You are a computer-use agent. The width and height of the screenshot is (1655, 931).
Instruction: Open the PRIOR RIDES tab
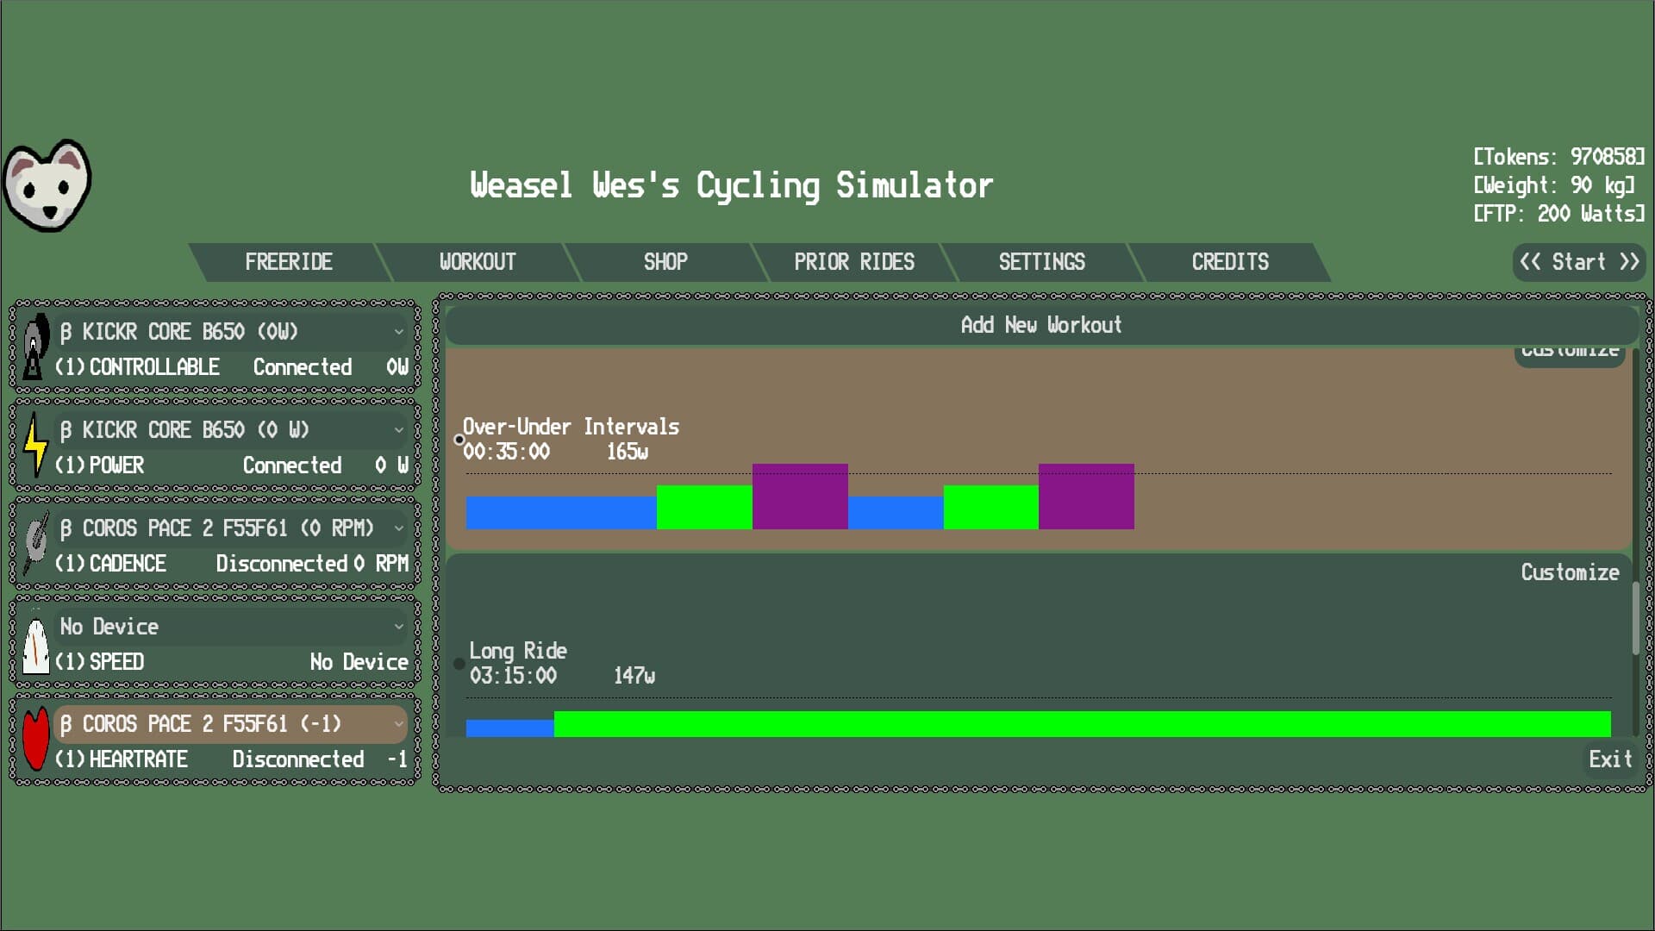(854, 262)
